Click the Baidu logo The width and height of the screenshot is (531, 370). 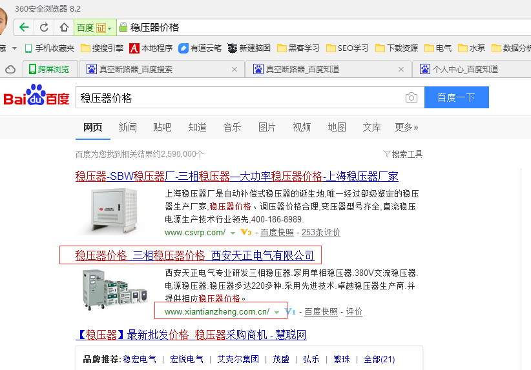coord(36,95)
